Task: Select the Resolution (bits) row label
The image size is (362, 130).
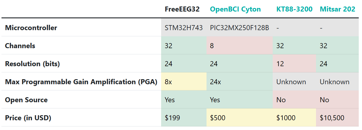Action: point(32,64)
